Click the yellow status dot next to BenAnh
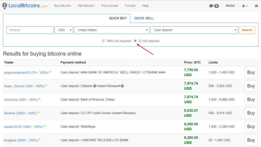261x147 pixels. point(38,112)
